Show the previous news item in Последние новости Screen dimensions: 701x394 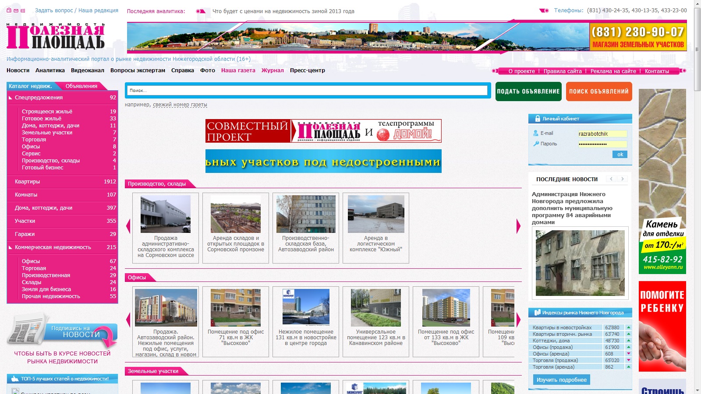[x=611, y=179]
